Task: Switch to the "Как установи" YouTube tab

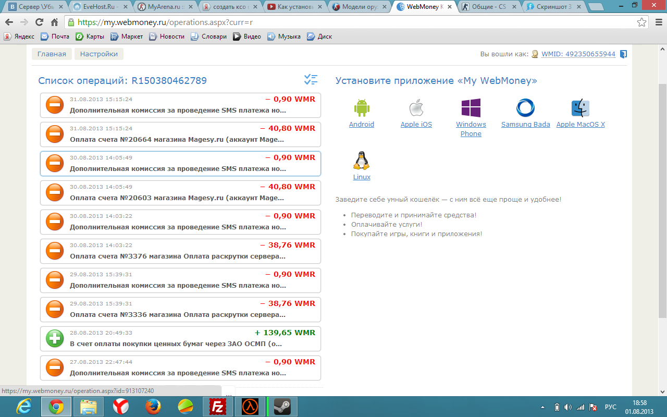Action: [295, 7]
